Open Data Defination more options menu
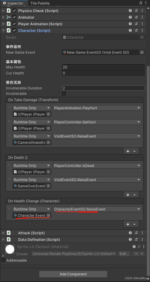This screenshot has width=150, height=282. [142, 240]
